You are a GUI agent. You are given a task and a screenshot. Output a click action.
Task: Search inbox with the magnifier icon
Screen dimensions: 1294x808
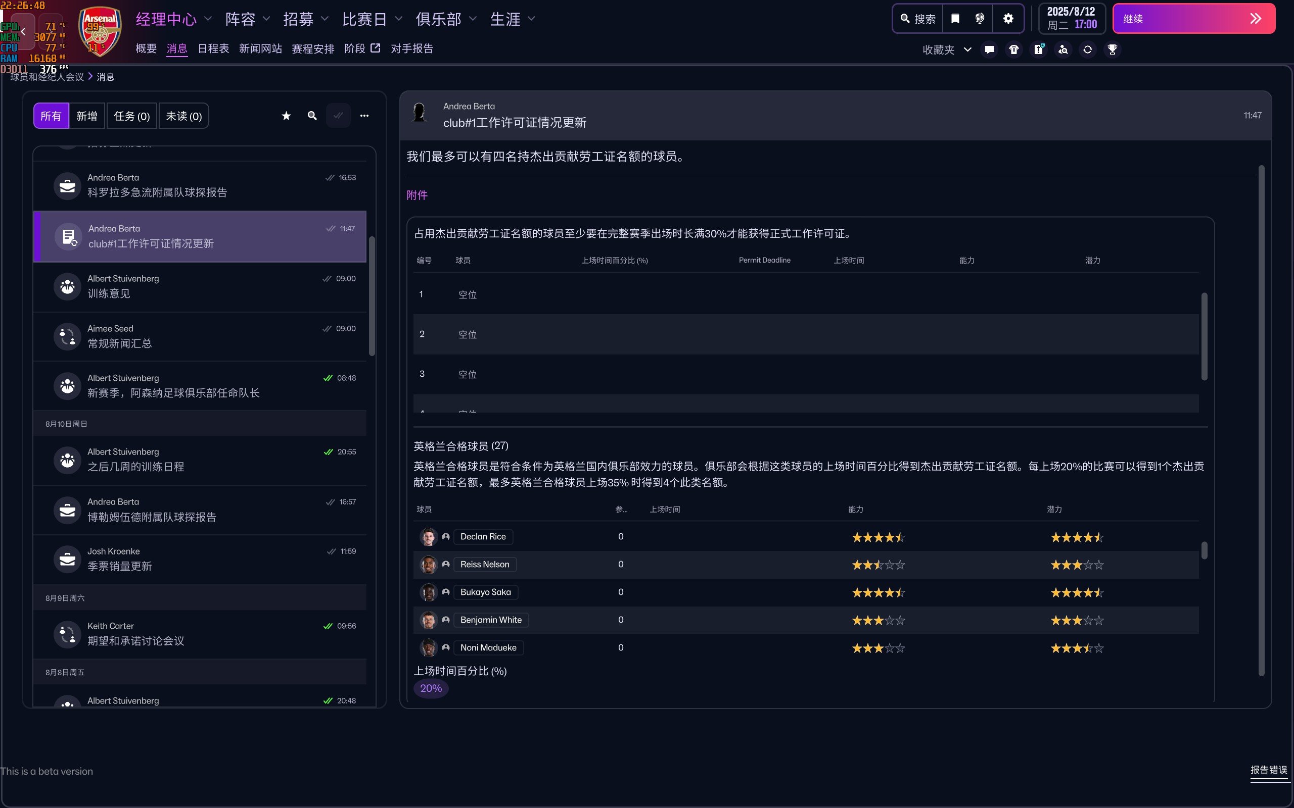[x=312, y=116]
